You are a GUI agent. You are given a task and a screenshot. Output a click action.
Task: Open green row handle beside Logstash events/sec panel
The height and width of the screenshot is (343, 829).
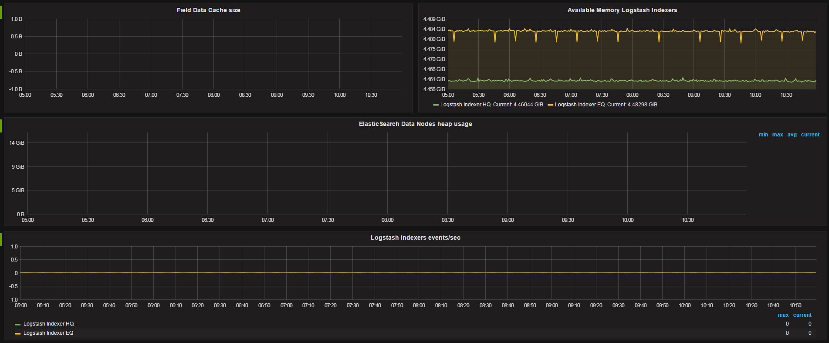pos(1,239)
